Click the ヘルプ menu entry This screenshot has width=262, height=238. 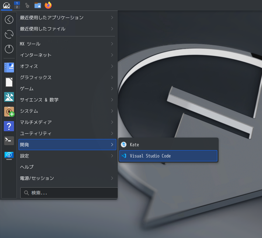[67, 167]
